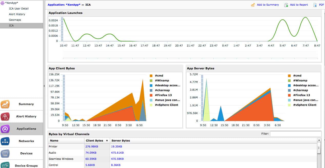This screenshot has height=168, width=325.
Task: Click Seamless Windows client bytes 60.59KB
Action: click(91, 159)
